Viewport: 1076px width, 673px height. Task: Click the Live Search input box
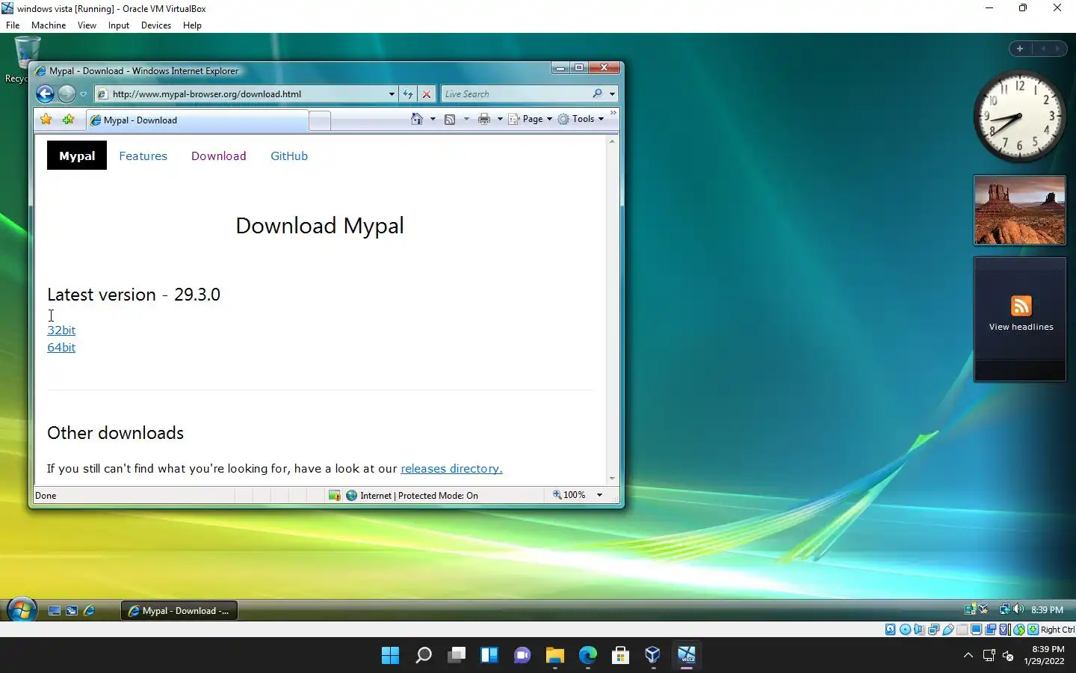tap(516, 93)
